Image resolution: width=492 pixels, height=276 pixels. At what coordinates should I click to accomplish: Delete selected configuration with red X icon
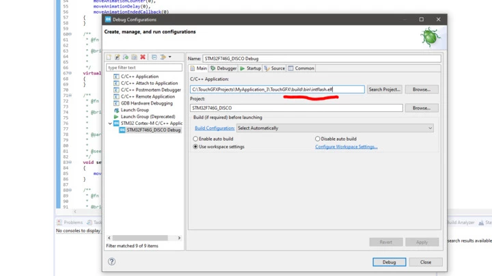(x=143, y=57)
